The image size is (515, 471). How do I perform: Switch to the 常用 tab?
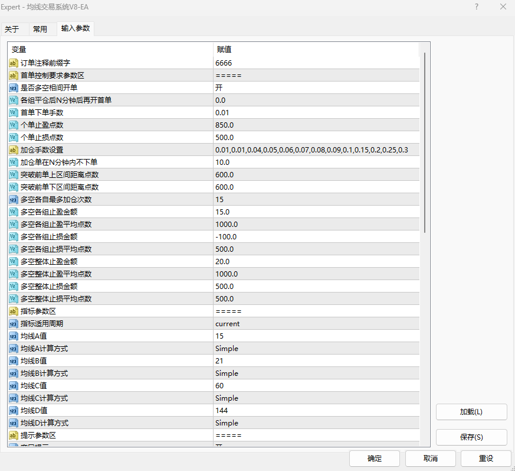(x=40, y=29)
